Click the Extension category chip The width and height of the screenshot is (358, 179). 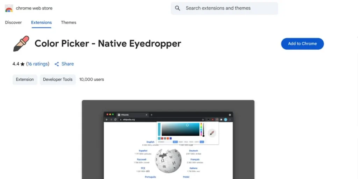click(x=25, y=79)
